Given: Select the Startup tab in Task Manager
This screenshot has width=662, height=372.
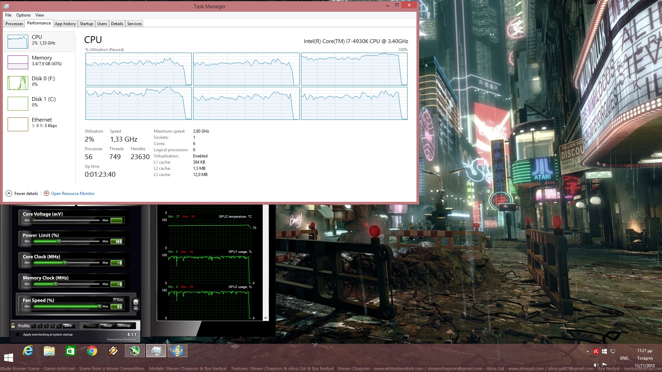Looking at the screenshot, I should (86, 23).
